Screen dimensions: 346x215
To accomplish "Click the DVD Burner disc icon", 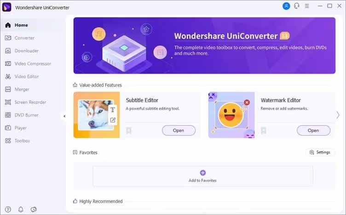I will pyautogui.click(x=8, y=115).
